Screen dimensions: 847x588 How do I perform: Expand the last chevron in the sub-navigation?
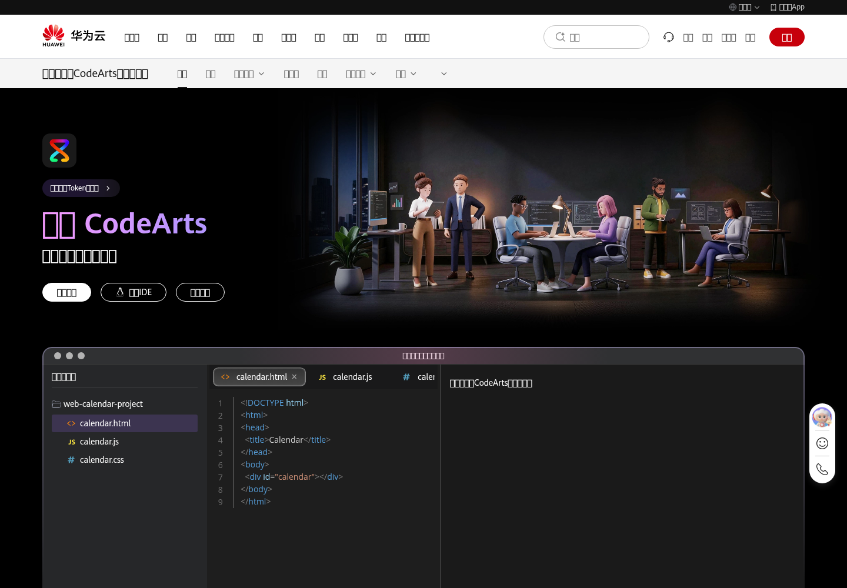coord(444,73)
